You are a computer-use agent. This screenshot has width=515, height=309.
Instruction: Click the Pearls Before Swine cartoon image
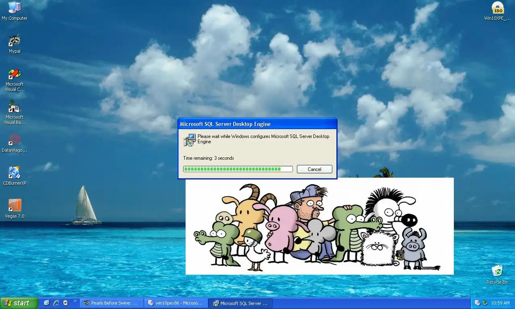pyautogui.click(x=319, y=226)
